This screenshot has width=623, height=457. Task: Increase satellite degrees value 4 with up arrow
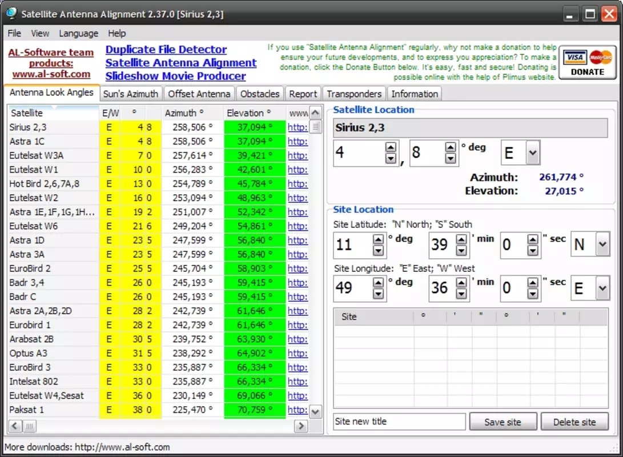[391, 147]
